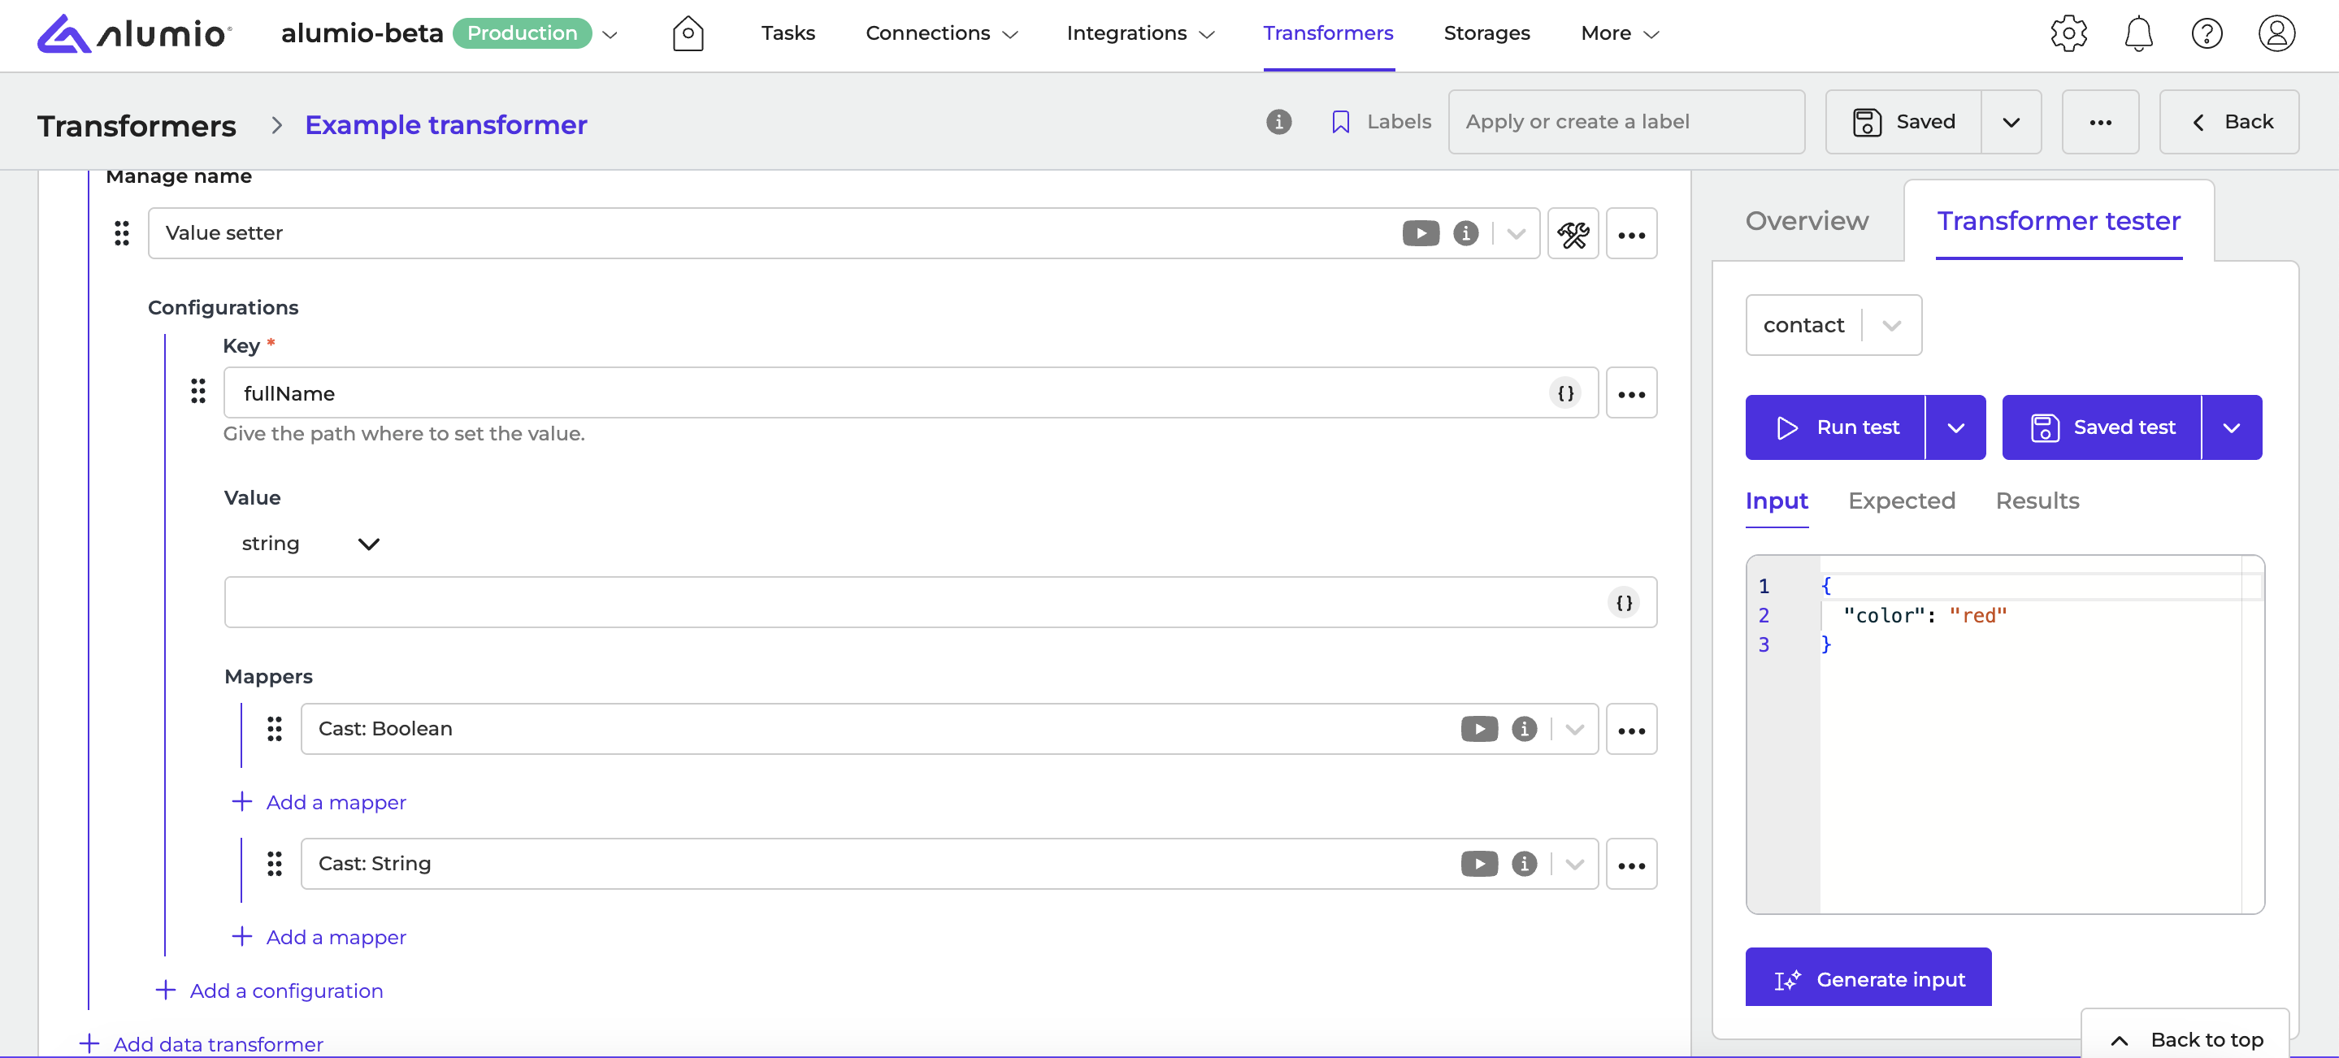Click the help question mark icon

(x=2207, y=33)
